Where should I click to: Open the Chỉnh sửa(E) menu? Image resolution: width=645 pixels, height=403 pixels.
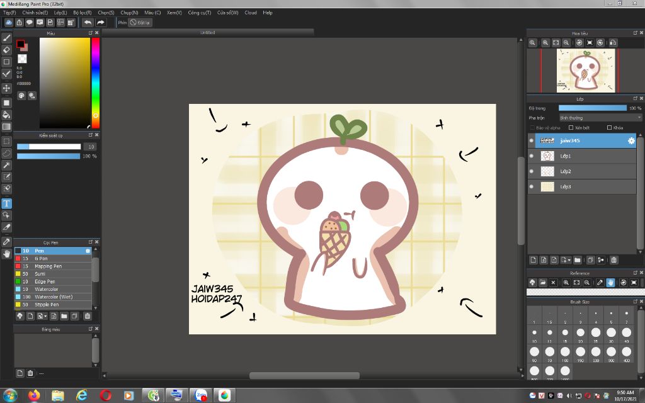coord(35,13)
